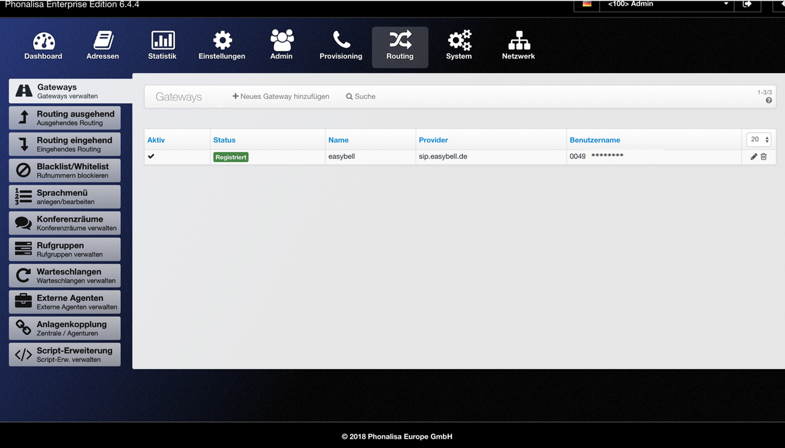Open the <100> Admin user dropdown
The width and height of the screenshot is (785, 448).
tap(668, 4)
